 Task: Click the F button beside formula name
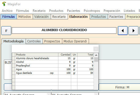(6, 31)
